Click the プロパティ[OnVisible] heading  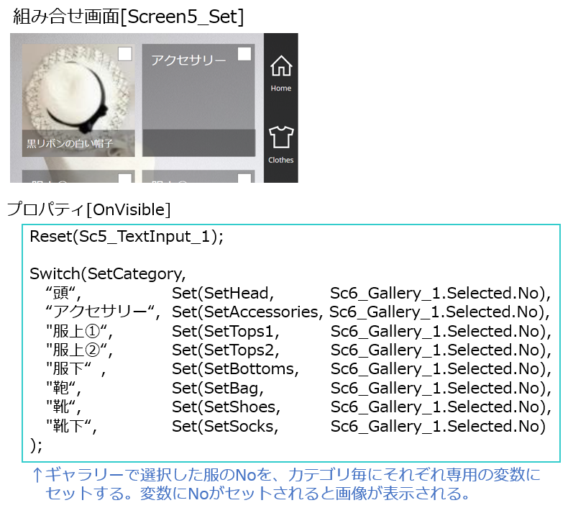pos(89,209)
